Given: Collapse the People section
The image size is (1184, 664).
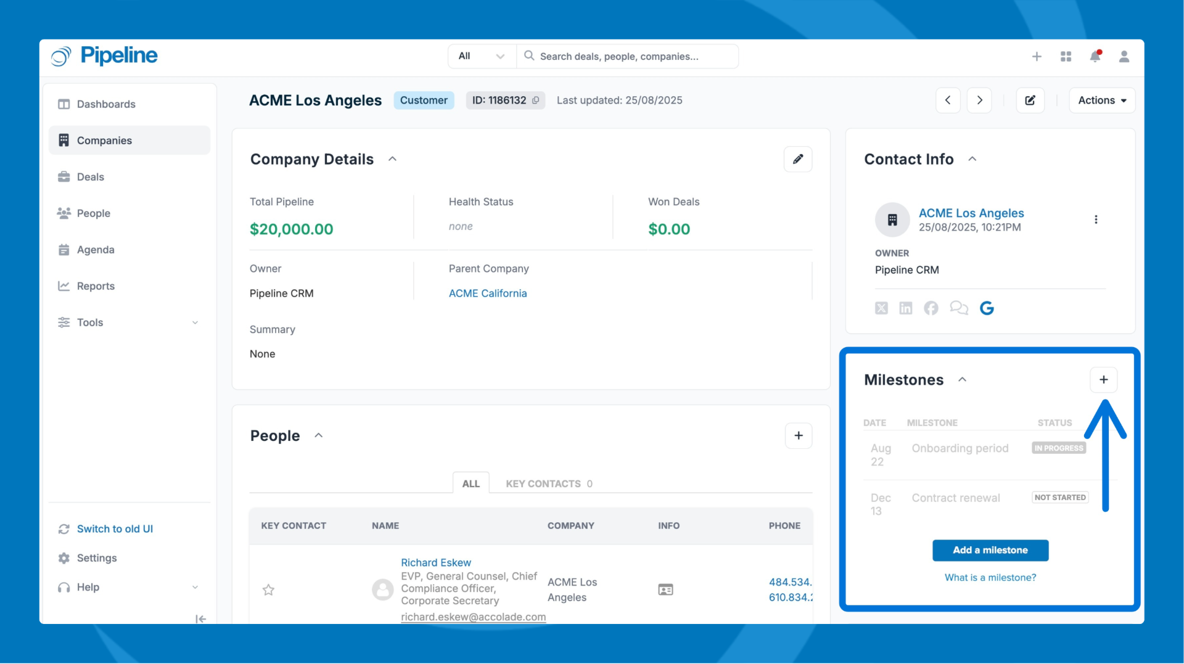Looking at the screenshot, I should (x=319, y=435).
